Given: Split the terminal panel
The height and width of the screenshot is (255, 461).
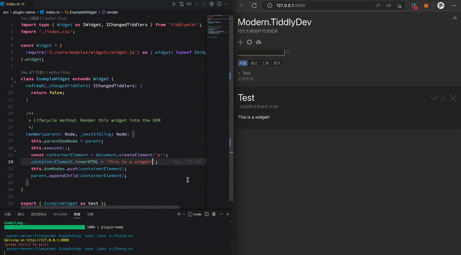Looking at the screenshot, I should tap(206, 214).
